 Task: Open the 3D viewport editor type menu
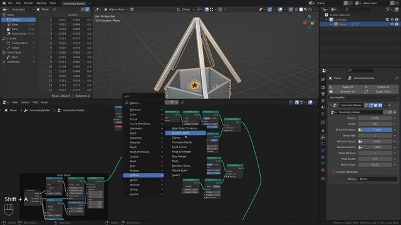tap(98, 9)
